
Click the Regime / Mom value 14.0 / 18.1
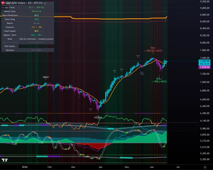(36, 35)
